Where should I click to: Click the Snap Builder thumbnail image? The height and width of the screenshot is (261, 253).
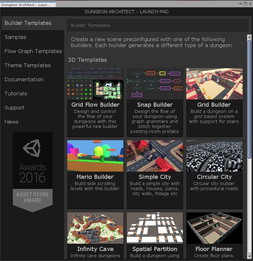click(155, 84)
